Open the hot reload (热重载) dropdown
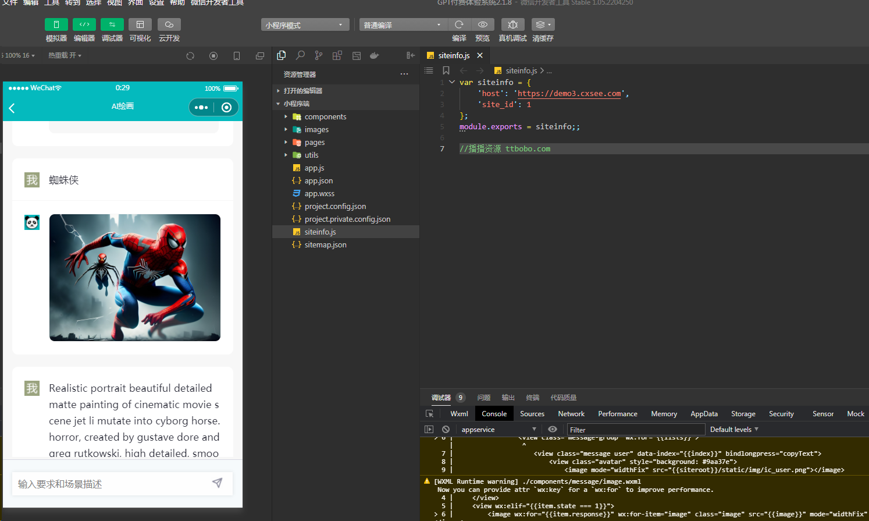Image resolution: width=869 pixels, height=521 pixels. pos(65,55)
